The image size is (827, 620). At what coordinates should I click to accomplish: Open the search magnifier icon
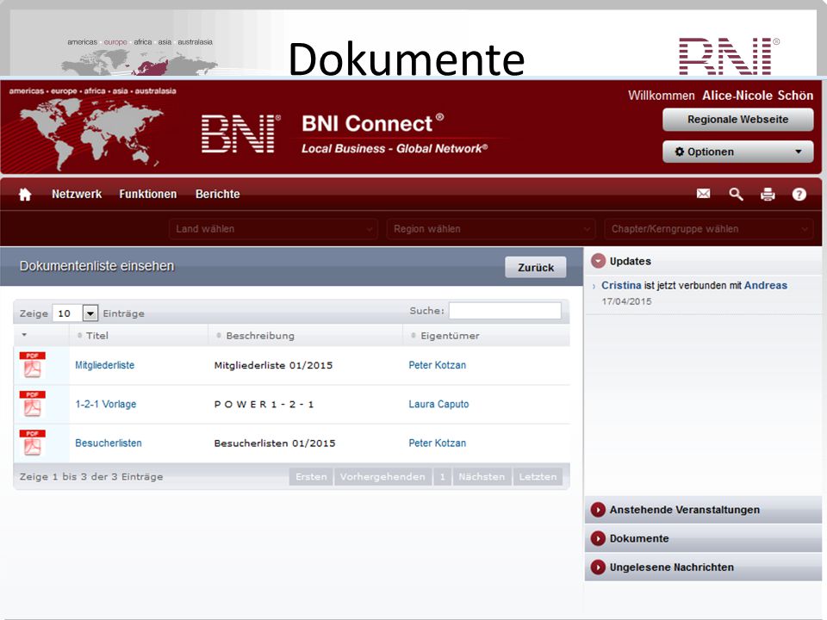click(736, 194)
